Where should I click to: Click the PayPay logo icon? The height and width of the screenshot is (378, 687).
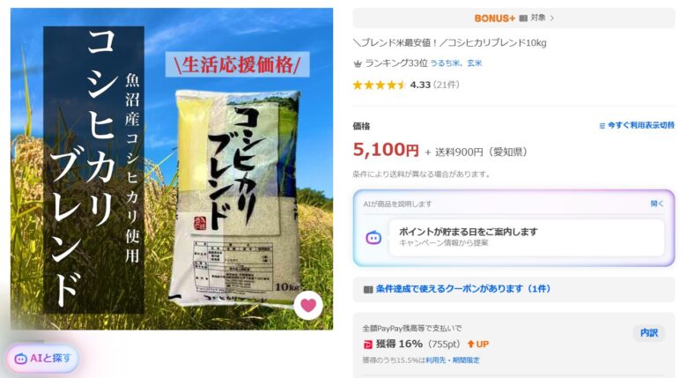point(367,345)
